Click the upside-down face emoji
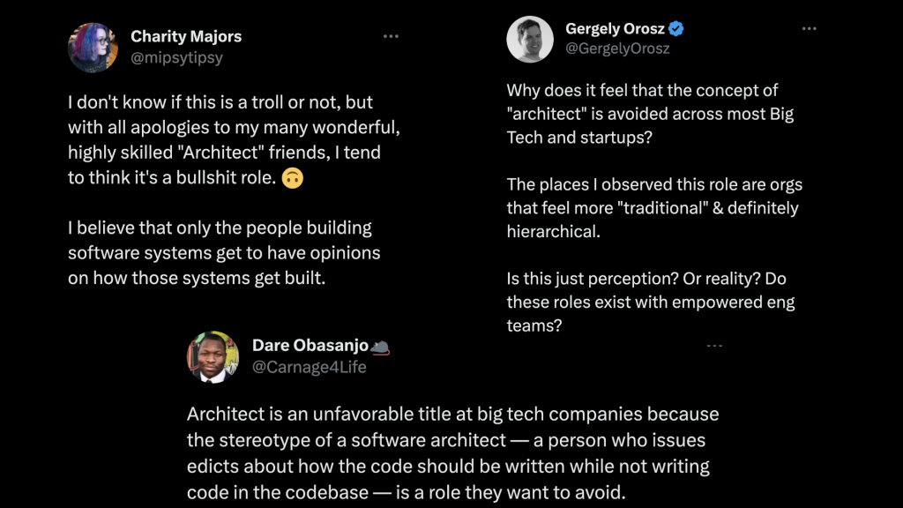Image resolution: width=903 pixels, height=508 pixels. click(293, 178)
